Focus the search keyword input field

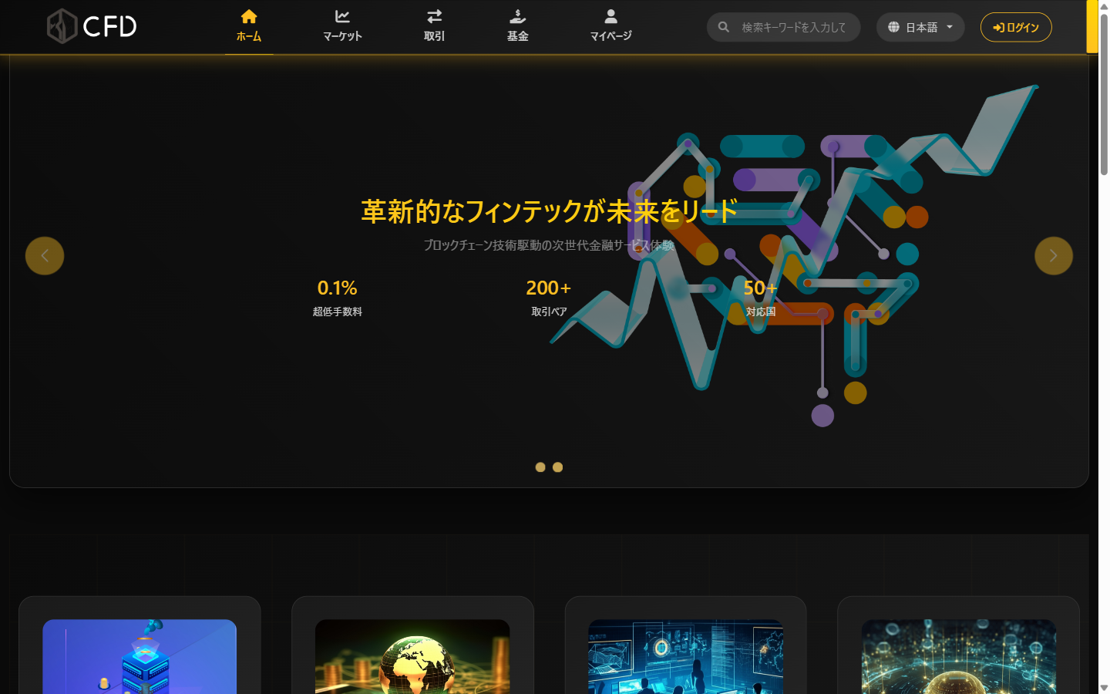[x=784, y=27]
